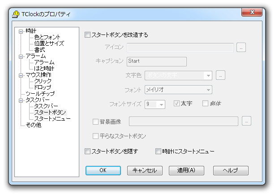Viewport: 275px width, 195px height.
Task: Select ドロップ in the tree
Action: [43, 87]
